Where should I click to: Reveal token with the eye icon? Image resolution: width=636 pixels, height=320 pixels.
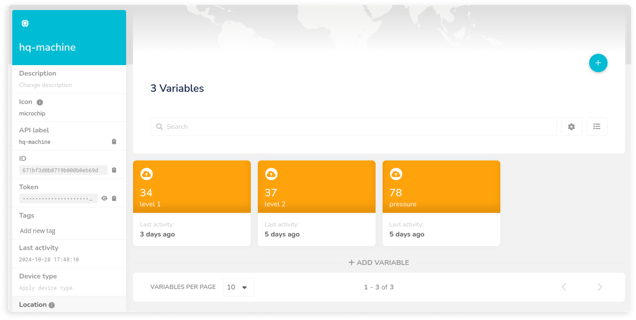[104, 198]
